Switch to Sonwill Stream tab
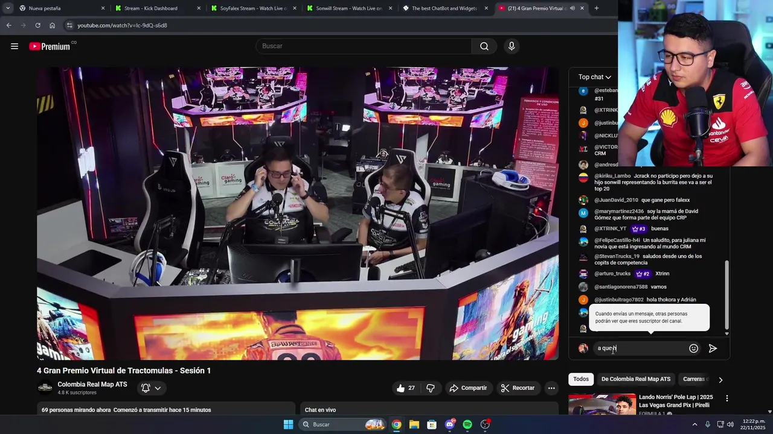The width and height of the screenshot is (773, 434). (348, 8)
